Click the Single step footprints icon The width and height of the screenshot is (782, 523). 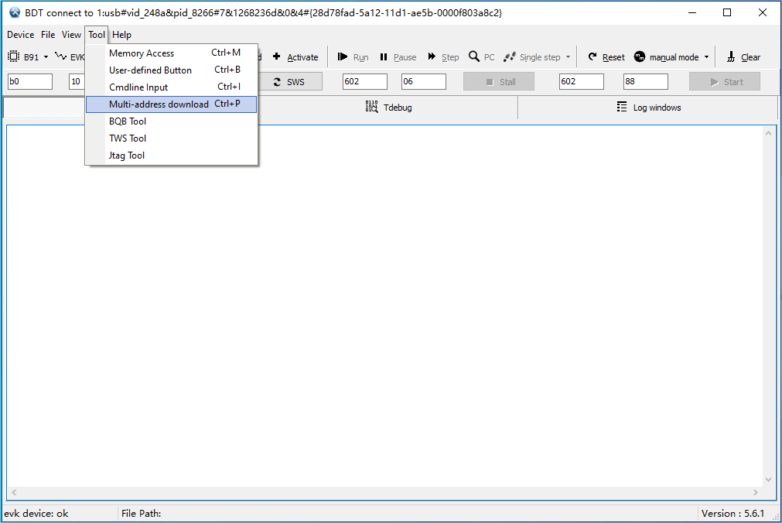(x=509, y=57)
